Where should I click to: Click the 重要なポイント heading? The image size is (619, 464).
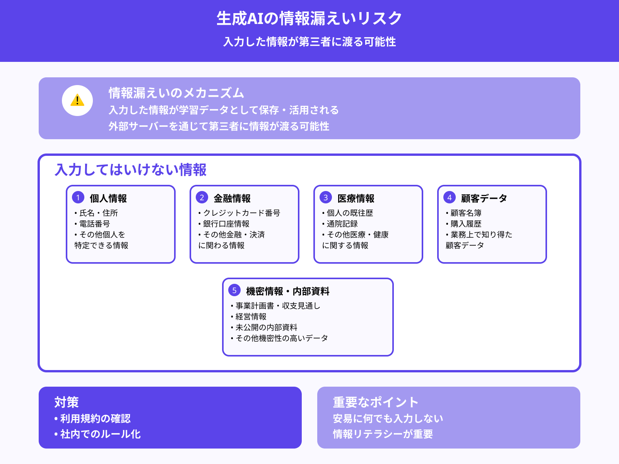click(375, 403)
